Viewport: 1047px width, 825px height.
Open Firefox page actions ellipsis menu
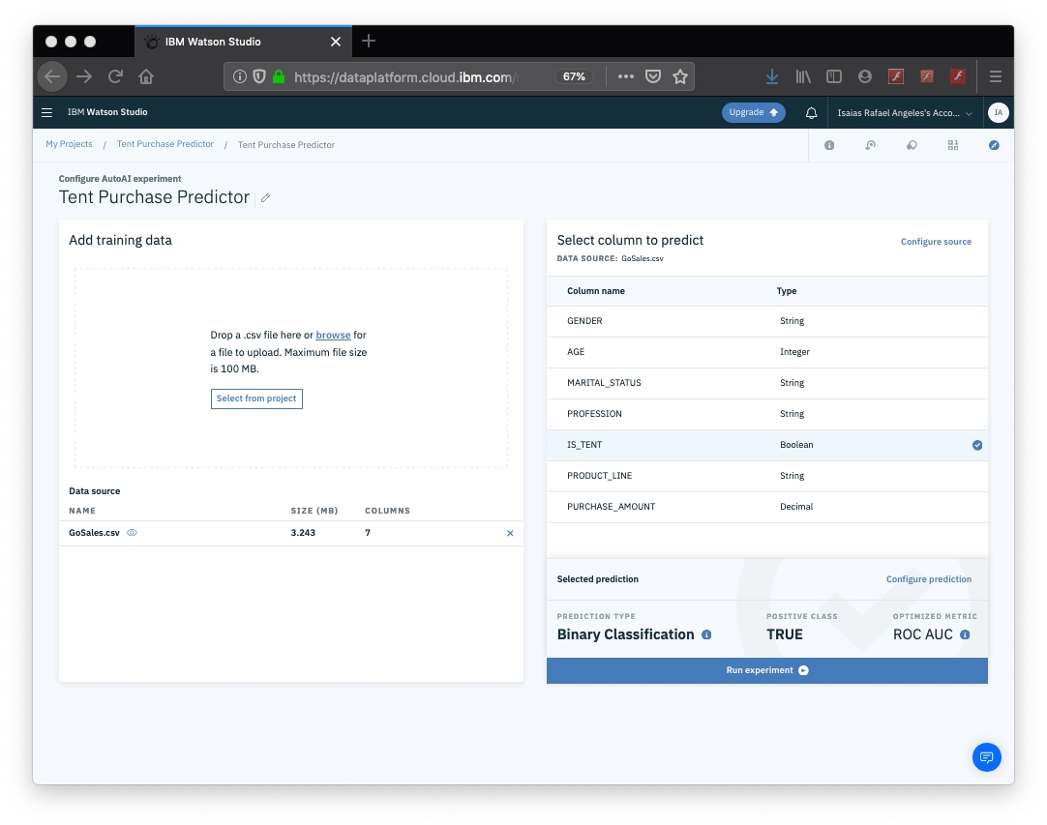tap(626, 76)
